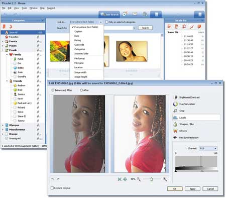Screen dimensions: 226x198
Task: Click the Olympus category icon
Action: 7,125
